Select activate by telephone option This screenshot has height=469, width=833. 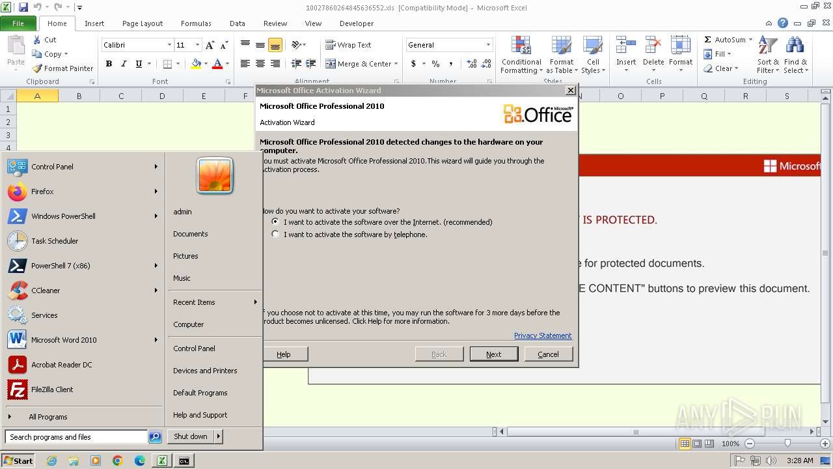[x=276, y=234]
